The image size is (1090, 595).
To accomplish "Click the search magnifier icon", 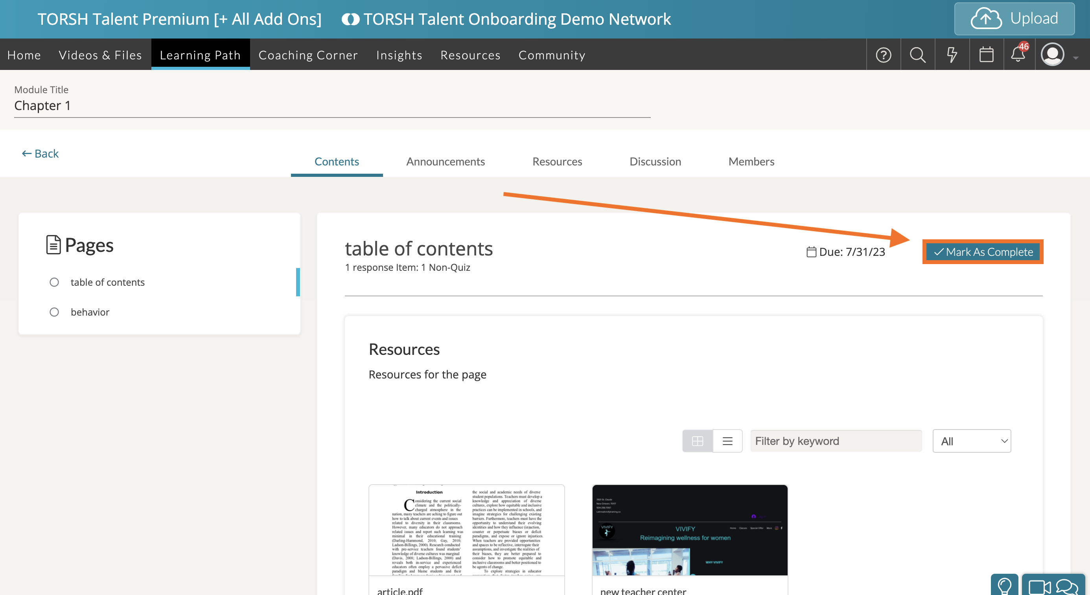I will pyautogui.click(x=917, y=55).
